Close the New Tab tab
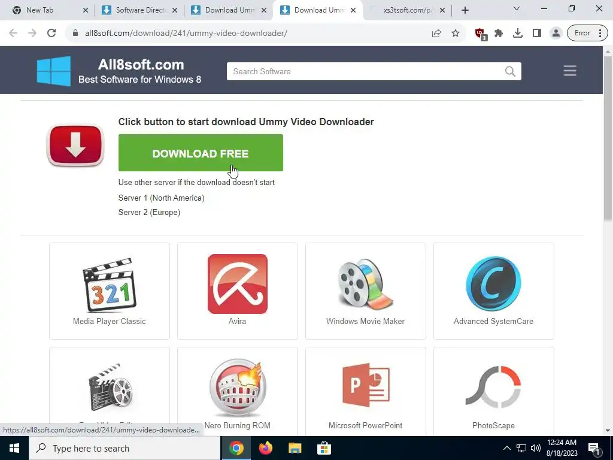This screenshot has width=613, height=460. [x=86, y=10]
